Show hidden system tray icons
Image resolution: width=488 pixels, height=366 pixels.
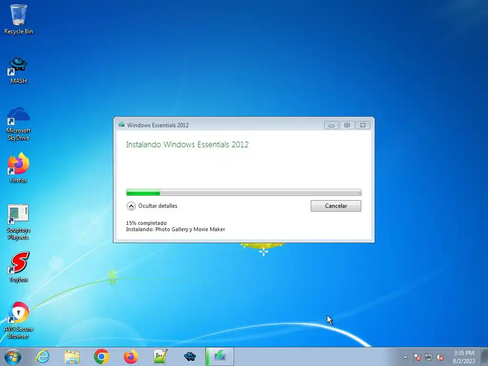click(405, 357)
